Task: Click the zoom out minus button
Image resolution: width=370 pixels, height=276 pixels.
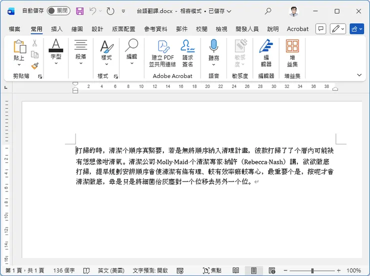Action: pyautogui.click(x=285, y=270)
